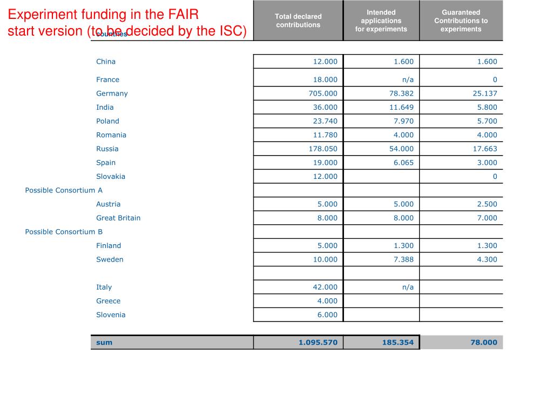Click the sum total 1.095.570
The height and width of the screenshot is (415, 553).
318,342
